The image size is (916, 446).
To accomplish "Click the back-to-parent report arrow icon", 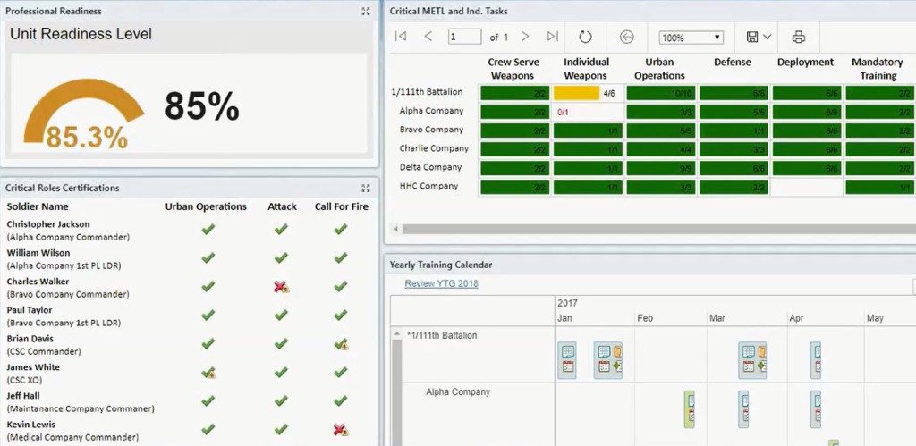I will (x=626, y=37).
